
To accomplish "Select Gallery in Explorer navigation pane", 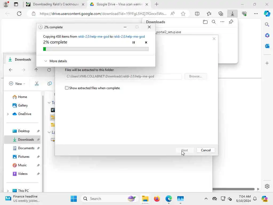I will [x=22, y=105].
